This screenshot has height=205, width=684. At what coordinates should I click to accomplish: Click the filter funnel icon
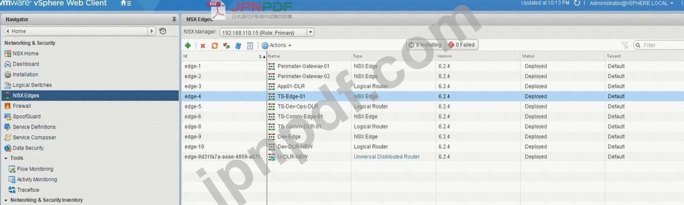pos(625,45)
